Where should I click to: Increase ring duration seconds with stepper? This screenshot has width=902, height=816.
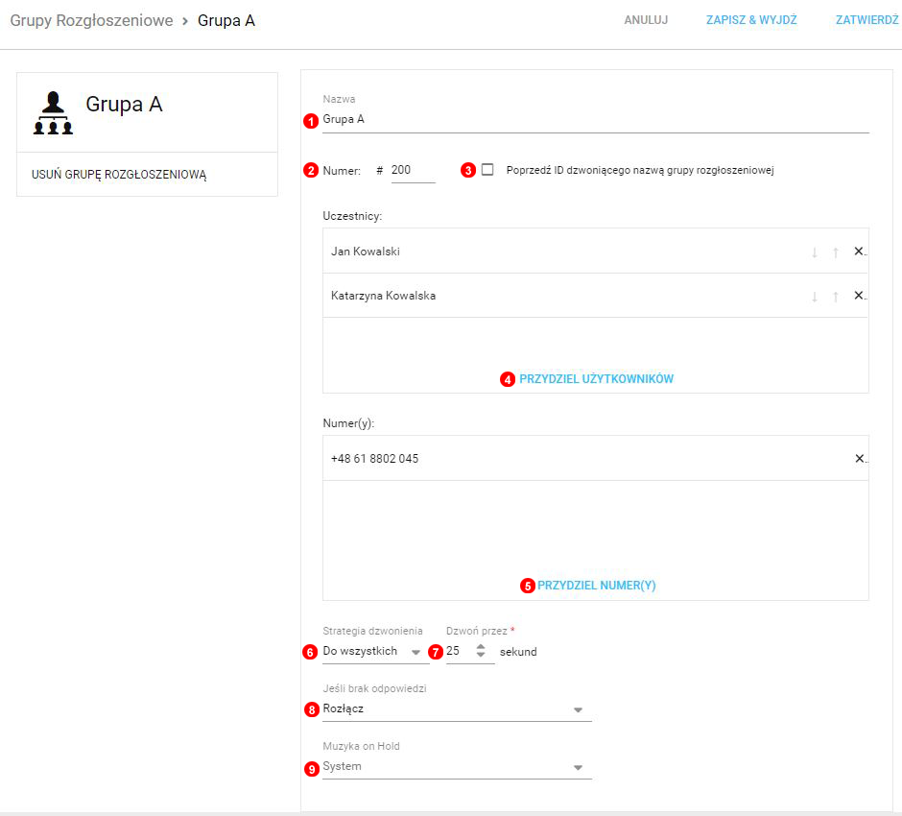pos(481,646)
